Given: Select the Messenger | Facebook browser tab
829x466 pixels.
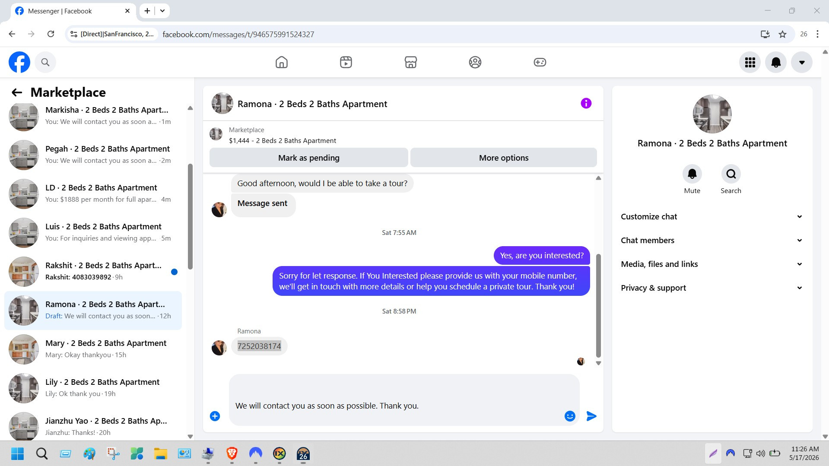Looking at the screenshot, I should [73, 11].
